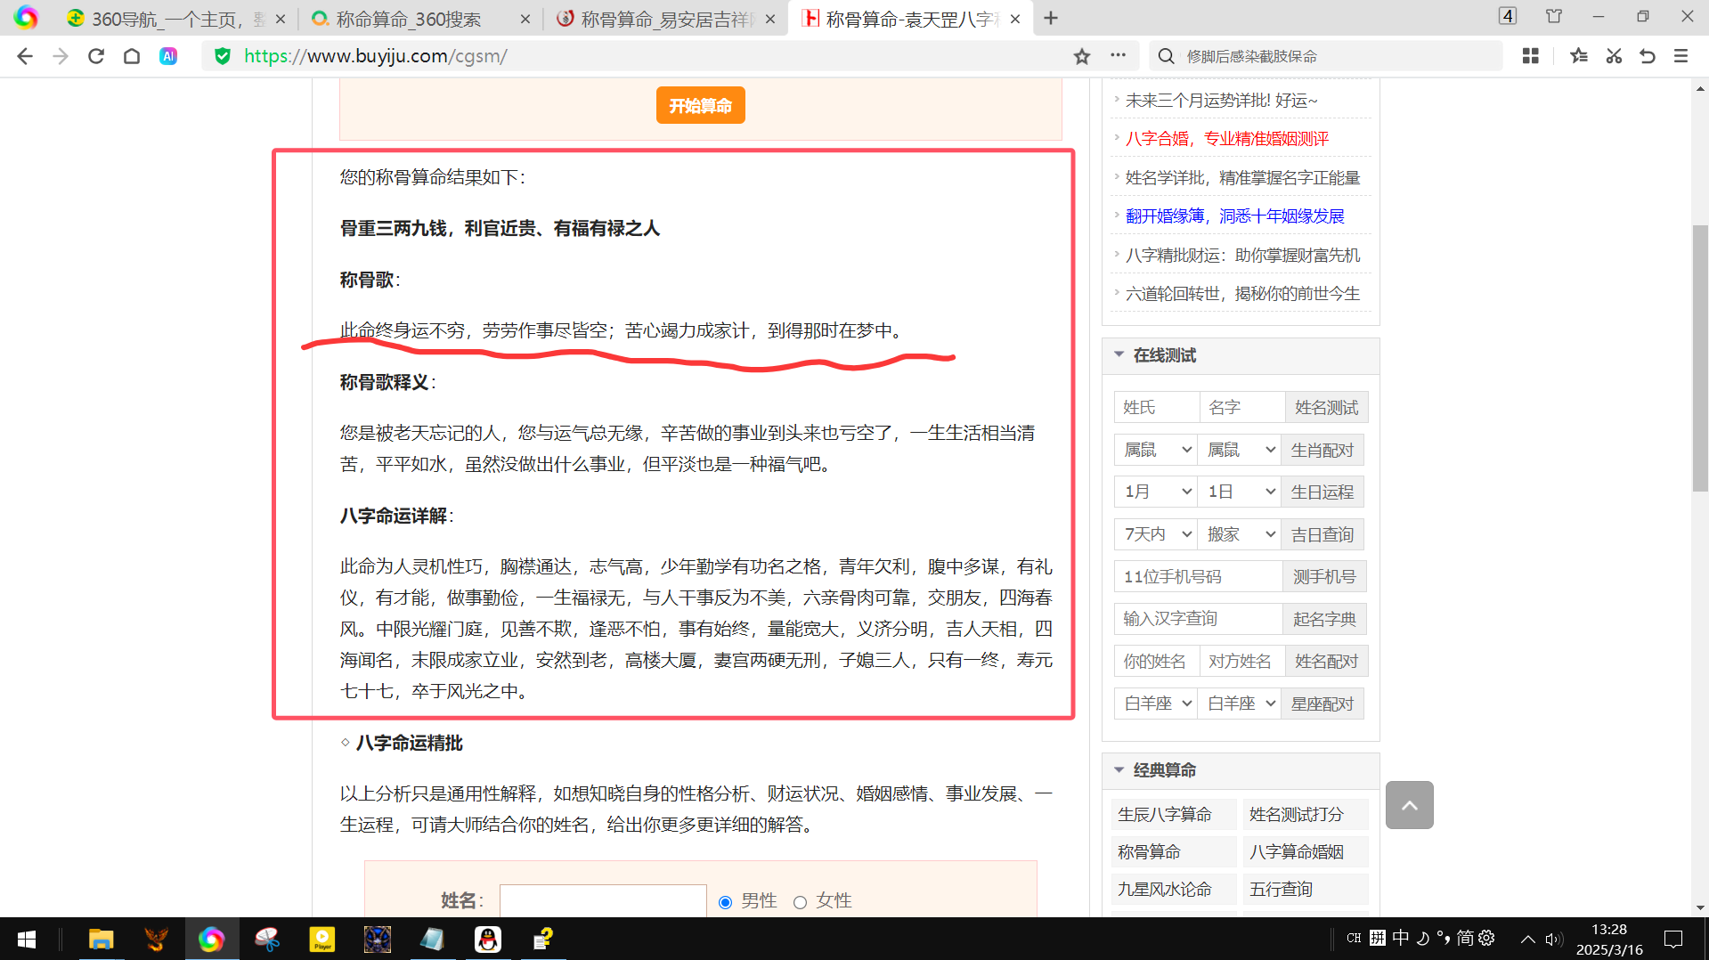Click the 生肖配对 button
Screen dimensions: 1709x960
tap(1322, 450)
